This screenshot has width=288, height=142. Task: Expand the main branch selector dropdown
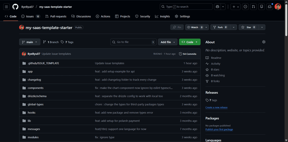(30, 42)
